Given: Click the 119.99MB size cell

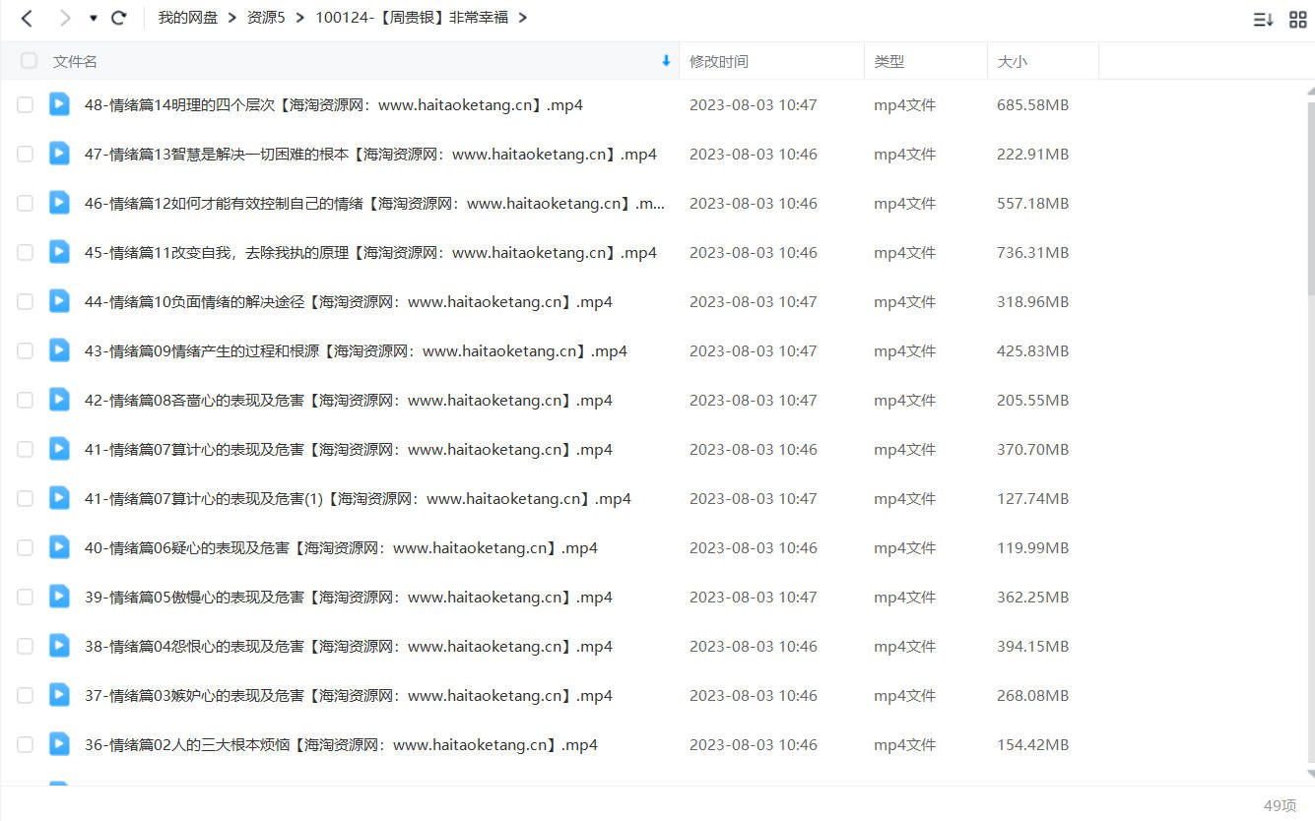Looking at the screenshot, I should pos(1032,547).
